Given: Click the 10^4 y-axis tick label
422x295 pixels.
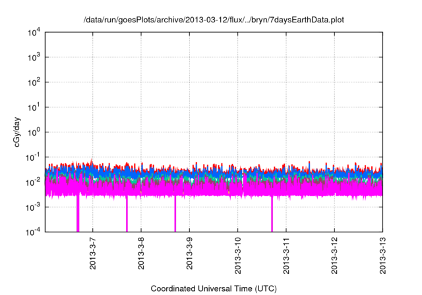Looking at the screenshot, I should coord(34,32).
